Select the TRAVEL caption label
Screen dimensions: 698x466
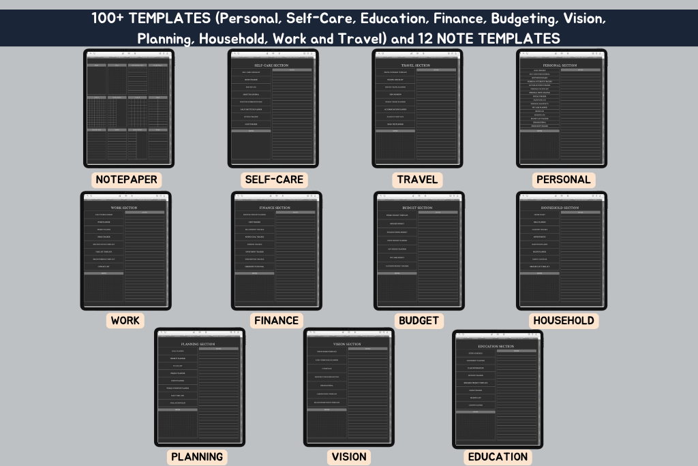(x=417, y=180)
